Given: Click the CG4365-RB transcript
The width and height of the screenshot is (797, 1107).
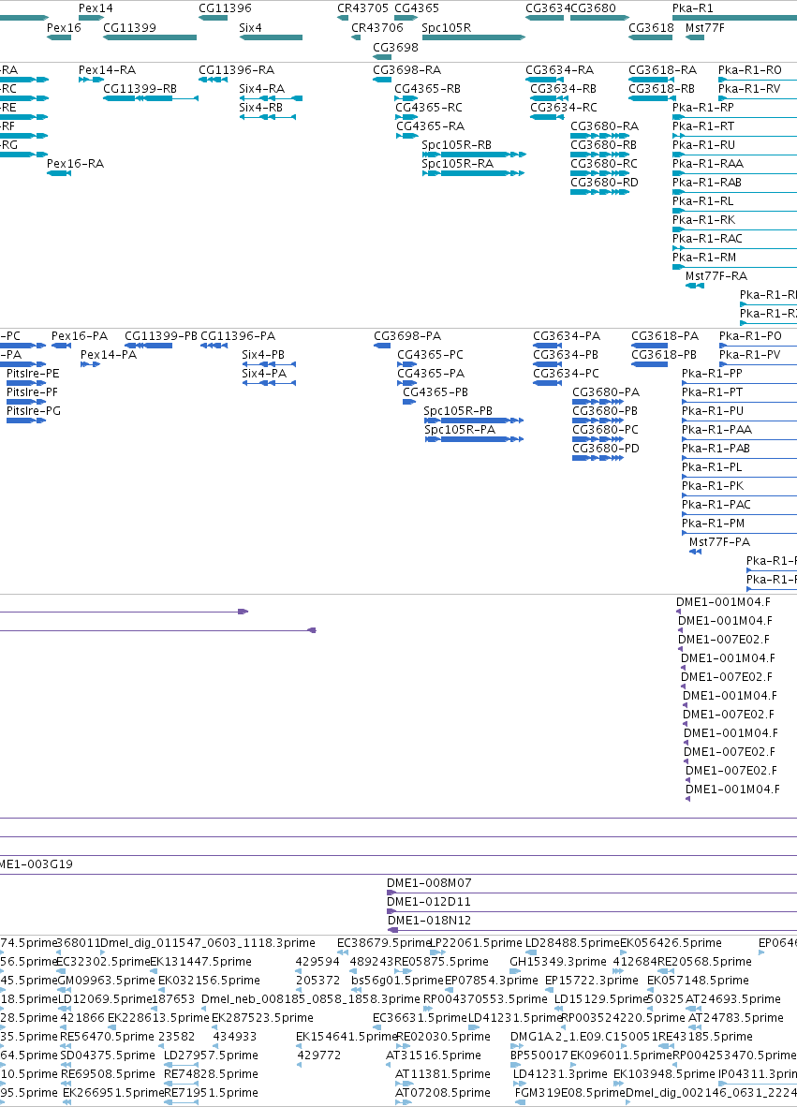Looking at the screenshot, I should coord(406,98).
